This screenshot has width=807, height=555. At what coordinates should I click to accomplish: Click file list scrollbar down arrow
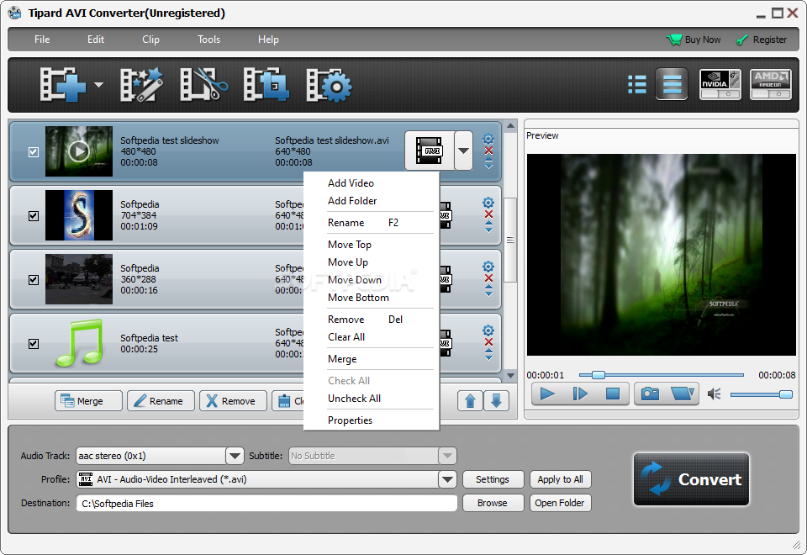tap(510, 376)
